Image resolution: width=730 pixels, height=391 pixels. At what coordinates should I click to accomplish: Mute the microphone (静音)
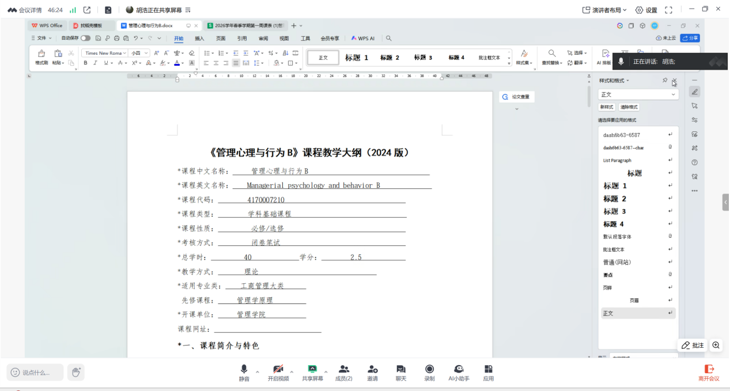pos(244,372)
